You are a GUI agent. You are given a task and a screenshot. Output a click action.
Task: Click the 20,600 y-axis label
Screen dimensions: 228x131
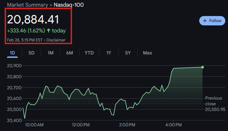pos(14,99)
